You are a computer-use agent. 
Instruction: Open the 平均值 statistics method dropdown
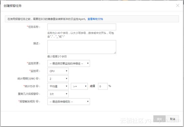58,86
